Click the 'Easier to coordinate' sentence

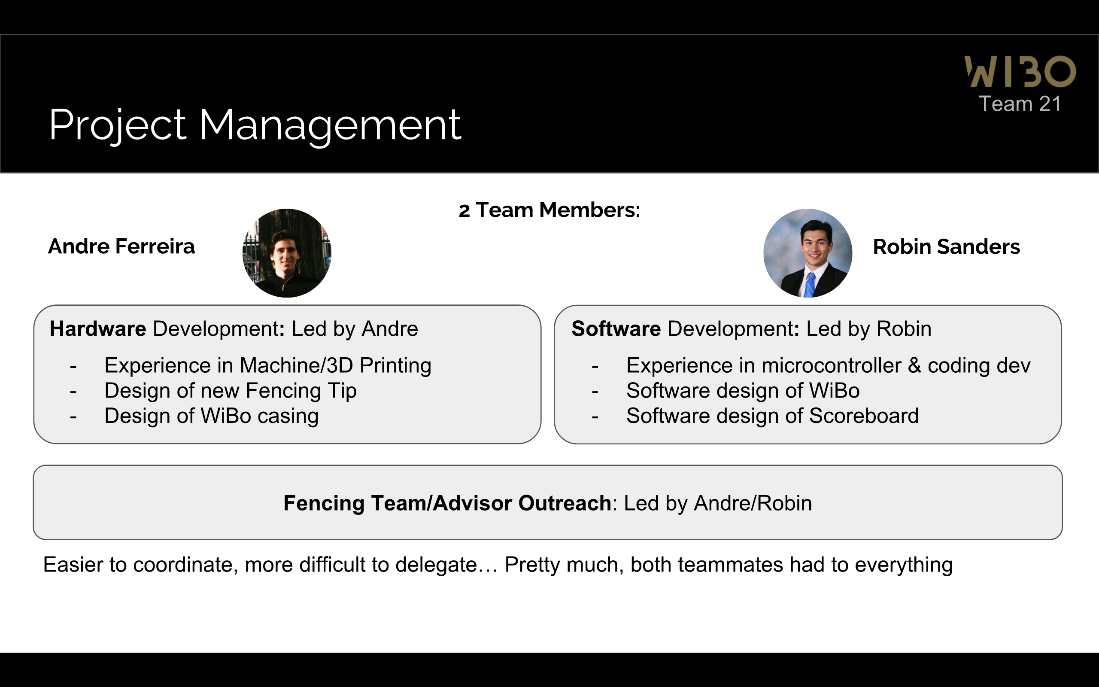[497, 565]
